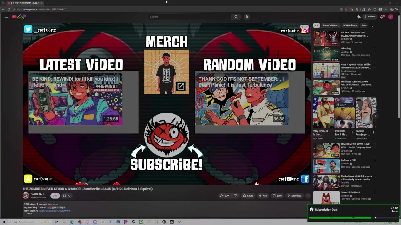Viewport: 401px width, 225px height.
Task: Bookmark page with star icon
Action: click(346, 9)
